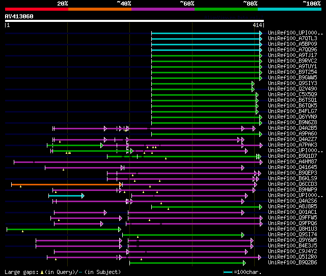326x276 pixels.
Task: Select the UniRef100_Q4A2S6 label
Action: coord(292,201)
